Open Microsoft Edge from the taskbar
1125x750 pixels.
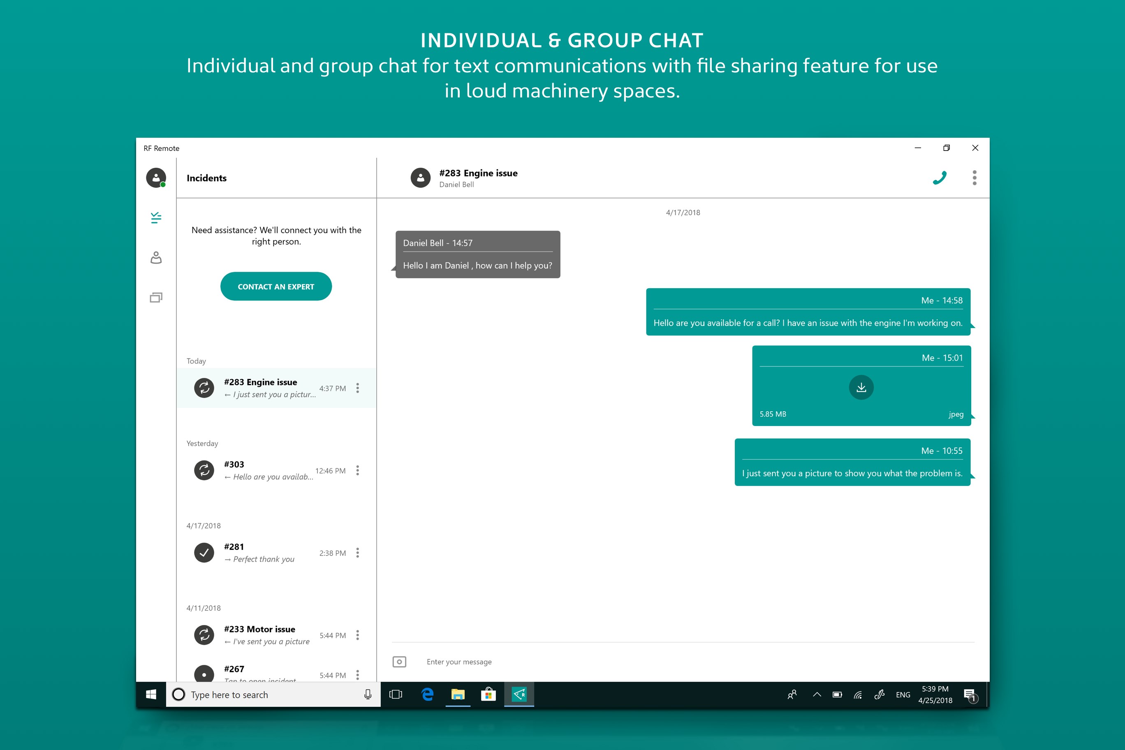[x=428, y=694]
